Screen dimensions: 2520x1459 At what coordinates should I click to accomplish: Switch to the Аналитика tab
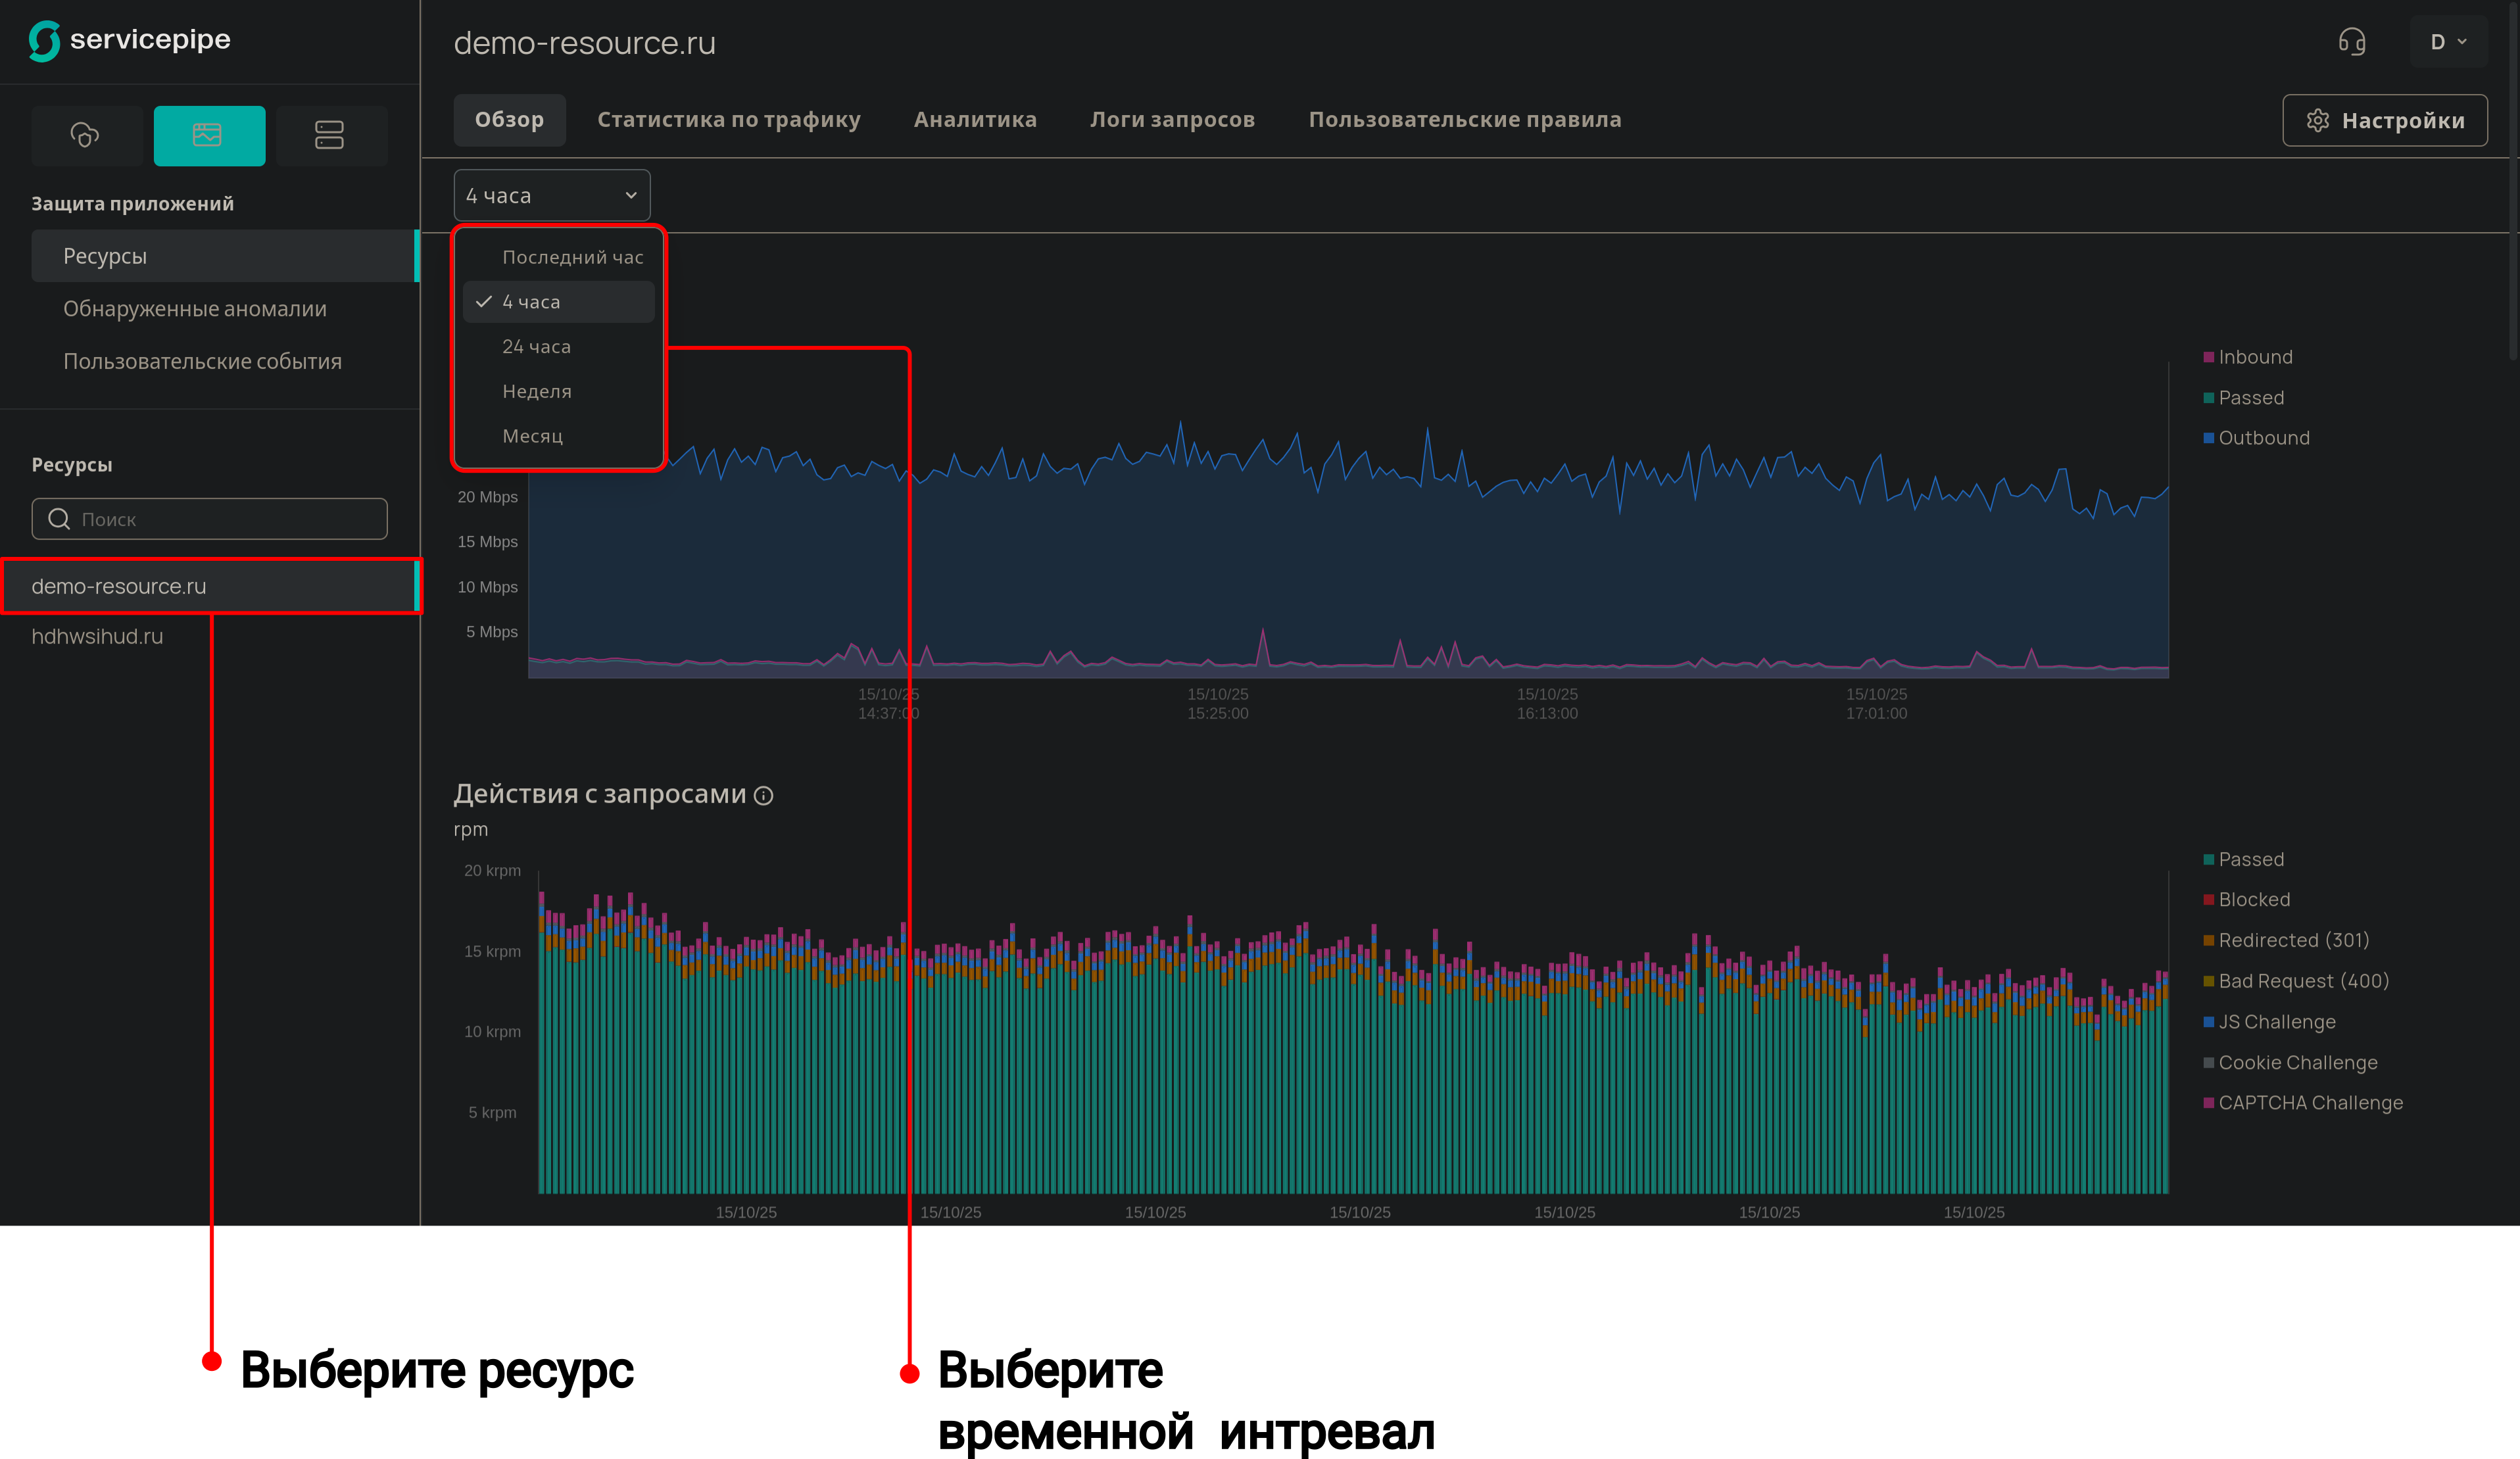click(x=975, y=120)
